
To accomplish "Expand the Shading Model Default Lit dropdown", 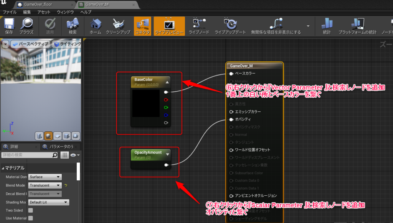I will (x=49, y=202).
